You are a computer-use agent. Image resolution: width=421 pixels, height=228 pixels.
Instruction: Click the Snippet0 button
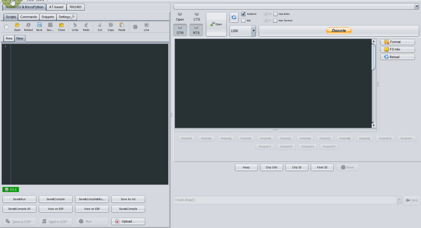tap(186, 139)
